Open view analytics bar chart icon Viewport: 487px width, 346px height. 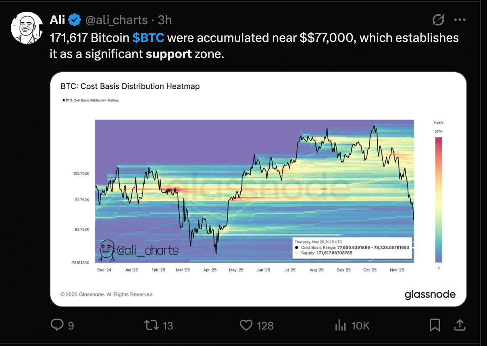341,325
